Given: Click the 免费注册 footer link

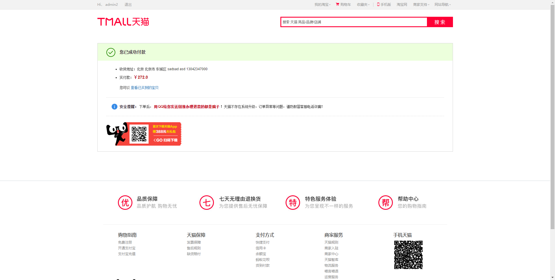Looking at the screenshot, I should pyautogui.click(x=125, y=242).
